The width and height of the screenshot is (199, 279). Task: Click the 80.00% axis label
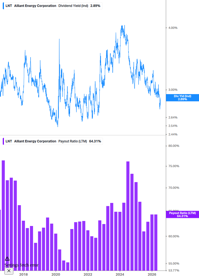click(x=174, y=146)
